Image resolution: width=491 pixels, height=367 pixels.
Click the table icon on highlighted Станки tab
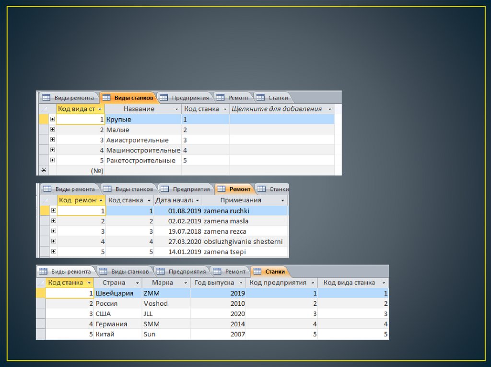[x=257, y=271]
